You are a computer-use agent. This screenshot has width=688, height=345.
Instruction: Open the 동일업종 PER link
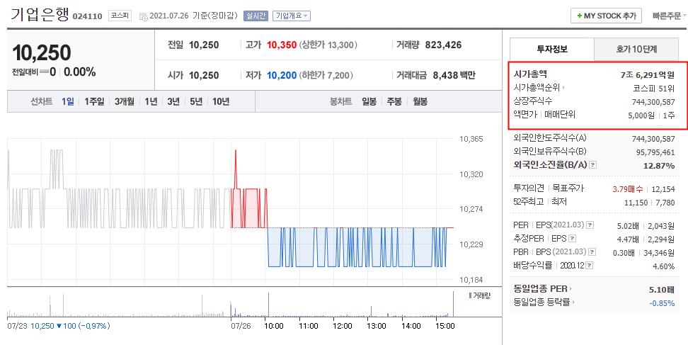[x=541, y=289]
